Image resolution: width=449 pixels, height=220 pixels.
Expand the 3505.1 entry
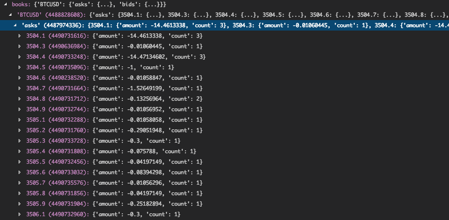click(x=20, y=120)
